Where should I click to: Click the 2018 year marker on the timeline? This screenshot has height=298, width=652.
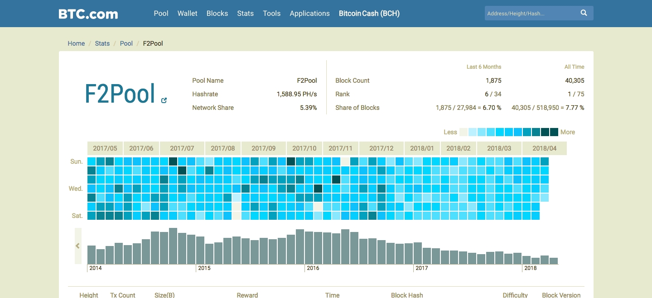pyautogui.click(x=531, y=268)
